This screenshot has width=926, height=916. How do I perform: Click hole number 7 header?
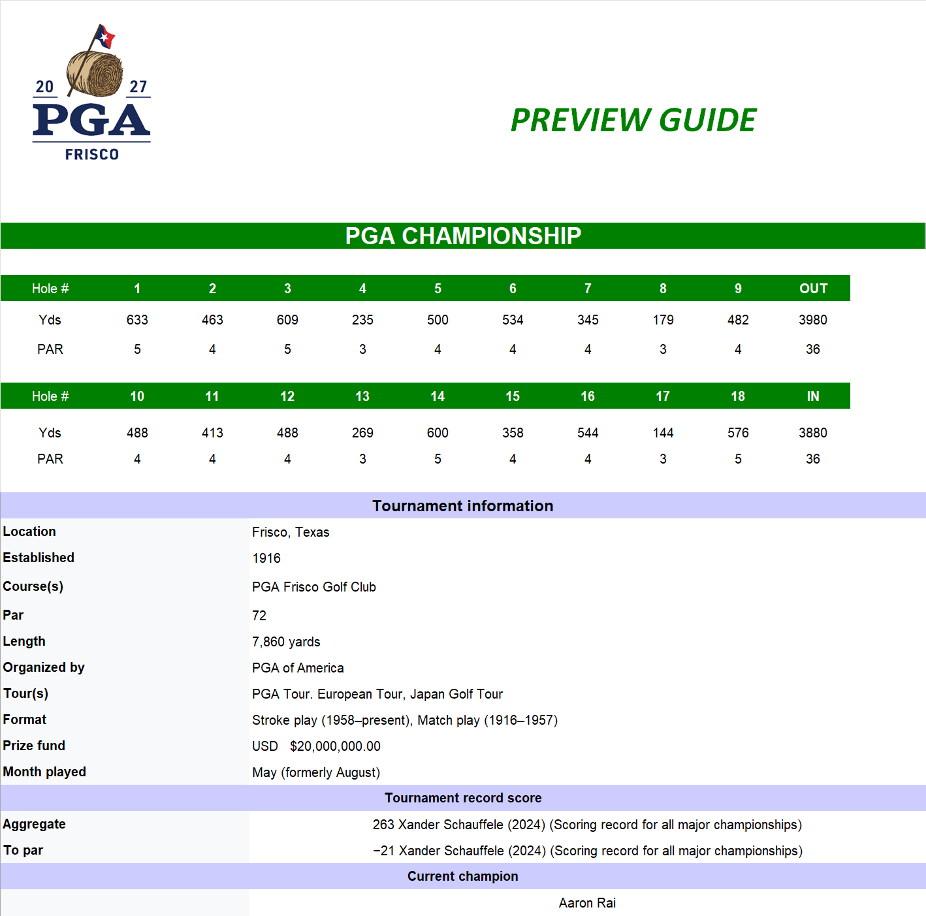tap(588, 289)
